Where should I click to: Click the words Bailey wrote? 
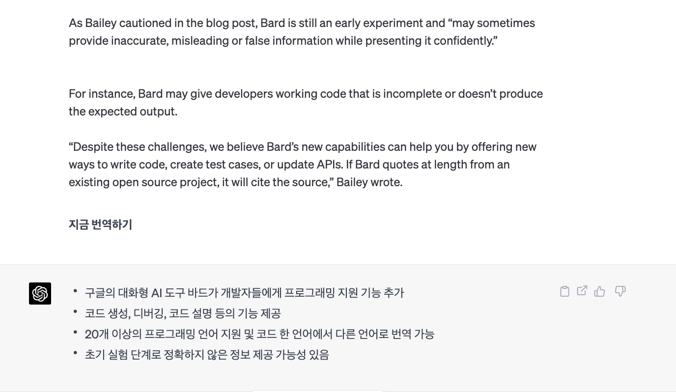(x=369, y=182)
